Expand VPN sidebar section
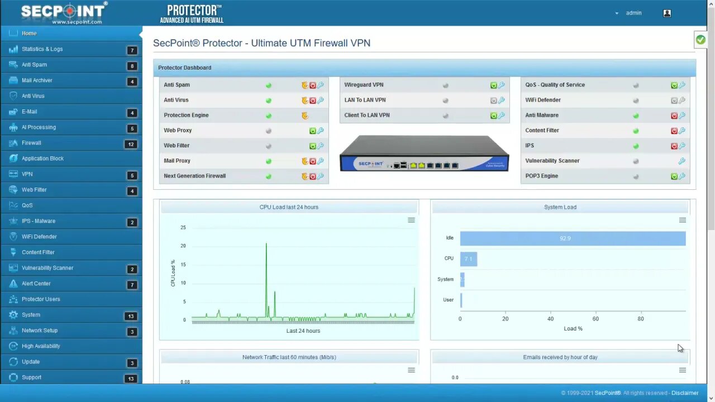 pos(71,174)
